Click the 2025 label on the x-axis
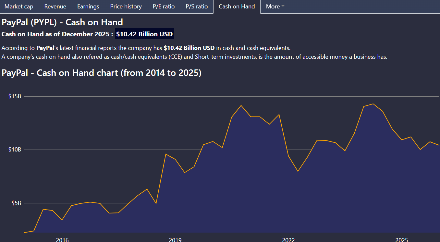Screen dimensions: 440x242 point(401,240)
